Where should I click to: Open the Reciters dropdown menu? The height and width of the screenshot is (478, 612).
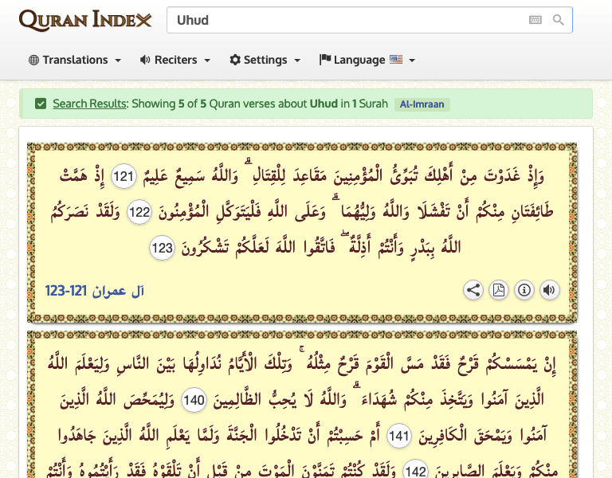(175, 60)
